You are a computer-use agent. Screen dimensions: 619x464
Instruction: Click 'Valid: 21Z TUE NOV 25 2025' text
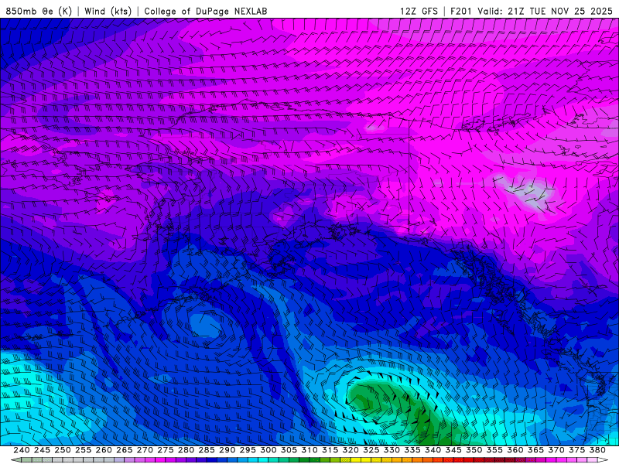(x=545, y=11)
